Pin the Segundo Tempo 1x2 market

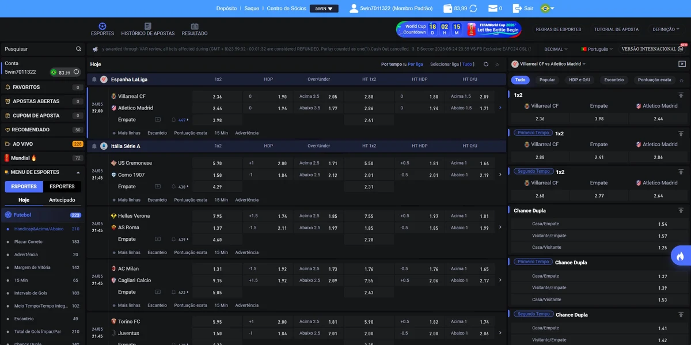681,172
